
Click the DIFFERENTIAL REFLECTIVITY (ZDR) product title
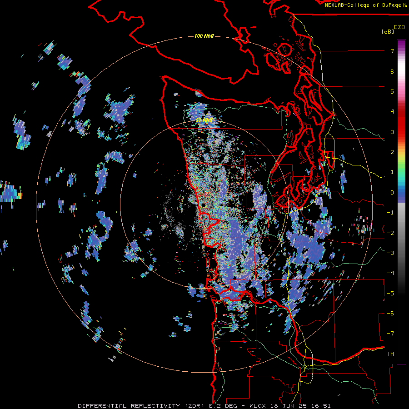pyautogui.click(x=141, y=406)
